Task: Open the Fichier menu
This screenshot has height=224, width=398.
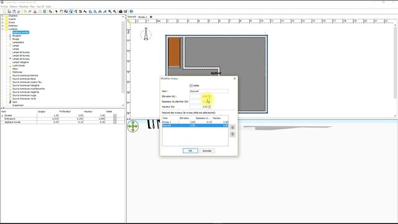Action: click(4, 6)
